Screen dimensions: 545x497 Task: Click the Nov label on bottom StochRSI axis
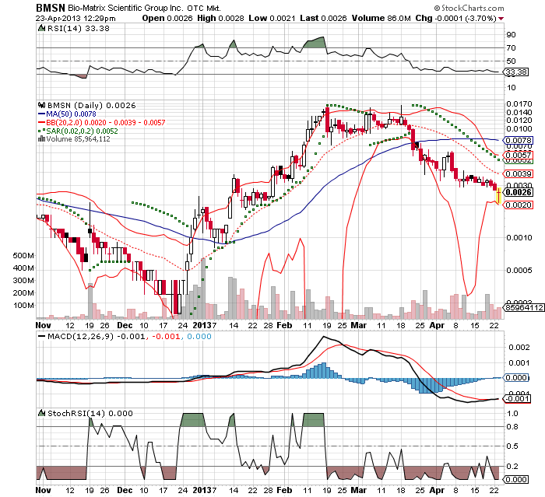click(44, 490)
